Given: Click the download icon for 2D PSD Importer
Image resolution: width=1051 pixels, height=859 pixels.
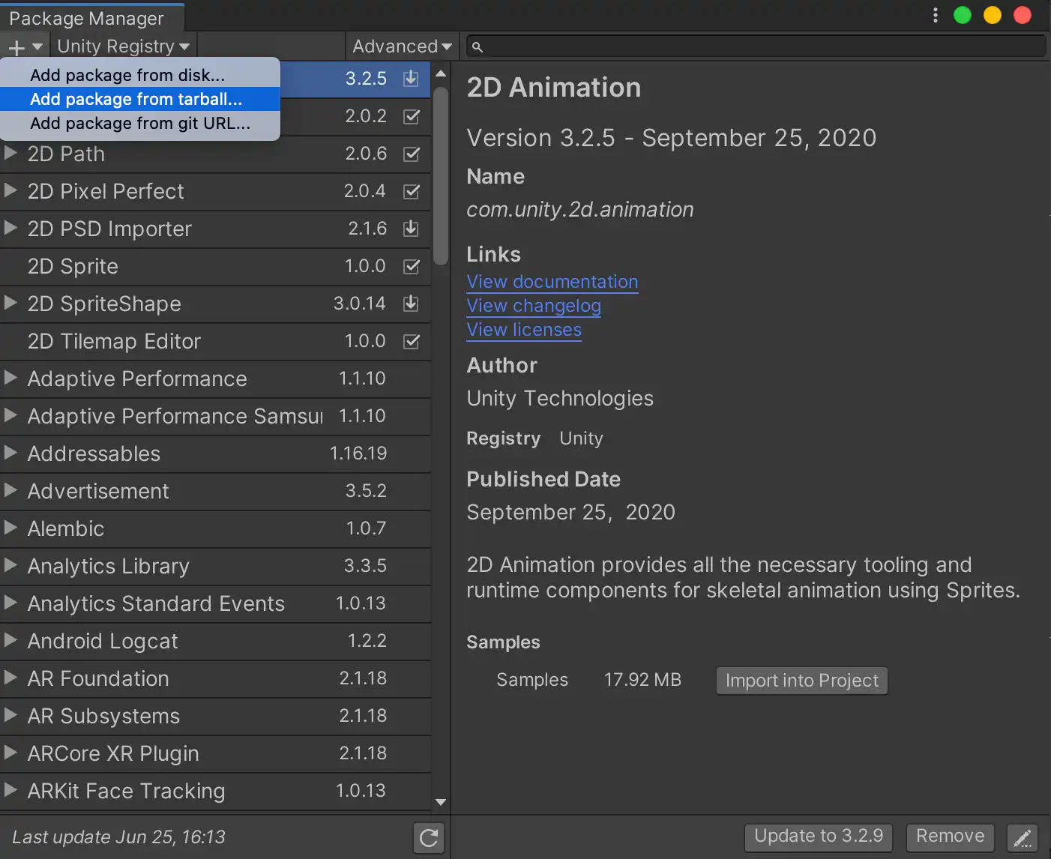Looking at the screenshot, I should pyautogui.click(x=411, y=229).
